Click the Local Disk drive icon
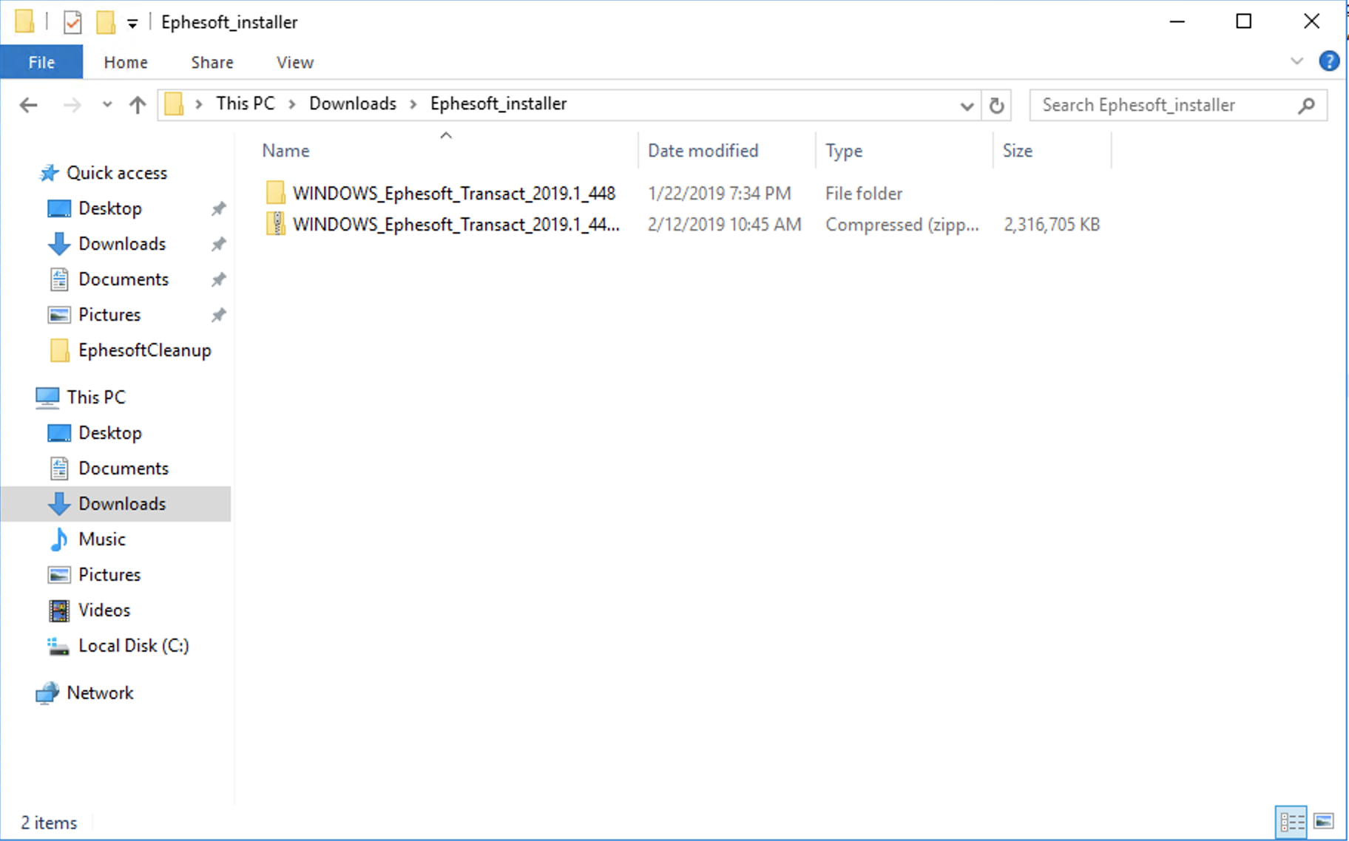This screenshot has width=1349, height=841. coord(58,647)
